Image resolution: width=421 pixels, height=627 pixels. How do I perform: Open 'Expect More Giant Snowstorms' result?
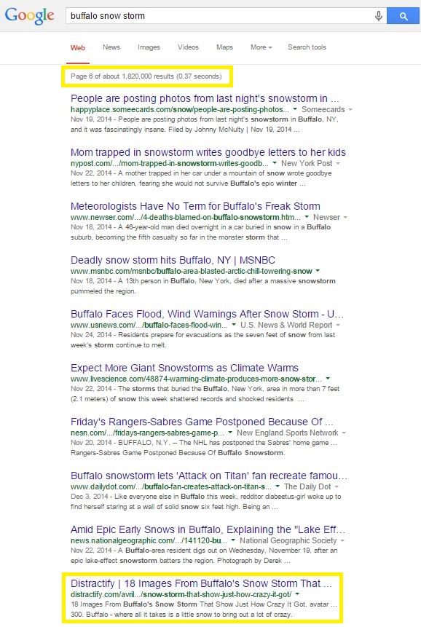click(x=184, y=368)
